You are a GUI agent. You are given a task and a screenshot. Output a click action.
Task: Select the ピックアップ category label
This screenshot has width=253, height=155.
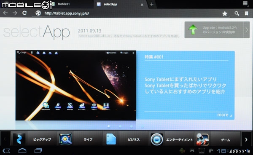[42, 139]
